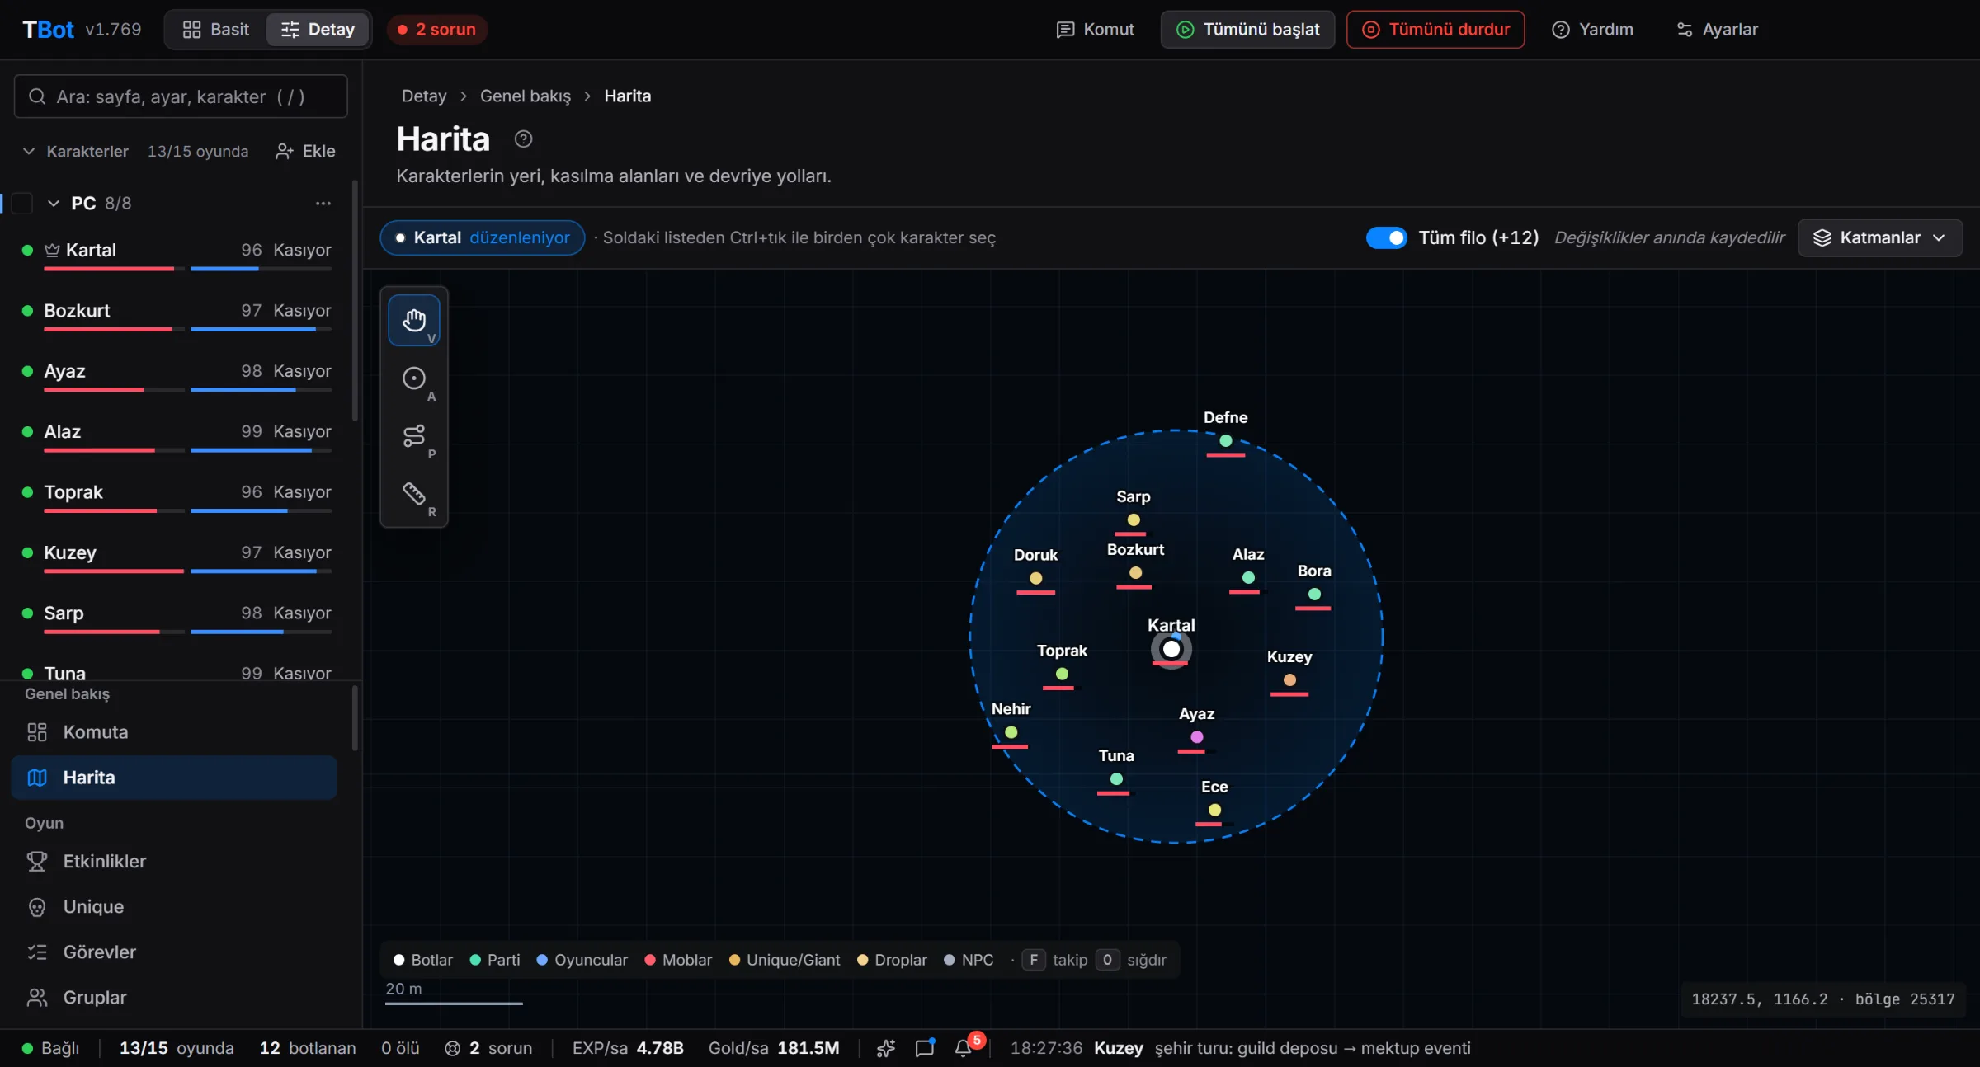
Task: Select the hand pan tool
Action: click(413, 320)
